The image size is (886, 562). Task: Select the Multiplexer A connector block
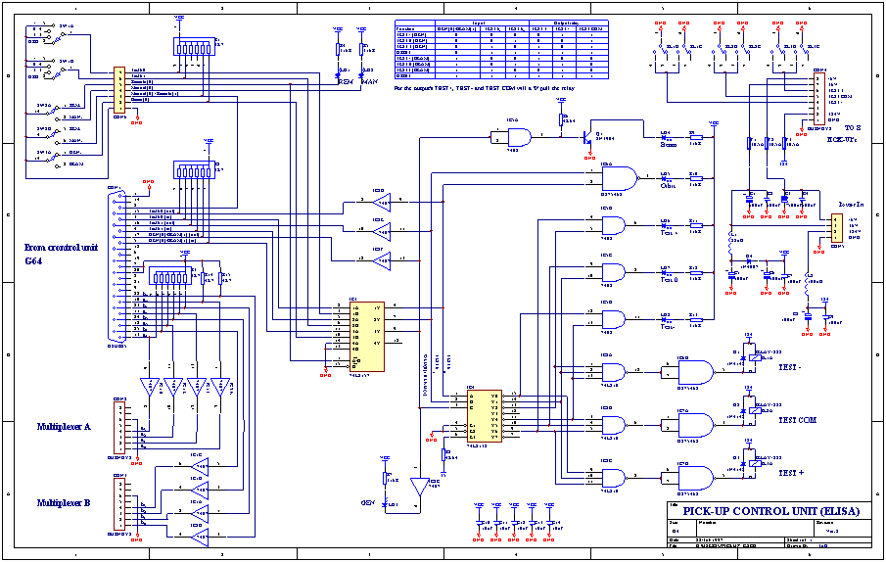pyautogui.click(x=120, y=423)
